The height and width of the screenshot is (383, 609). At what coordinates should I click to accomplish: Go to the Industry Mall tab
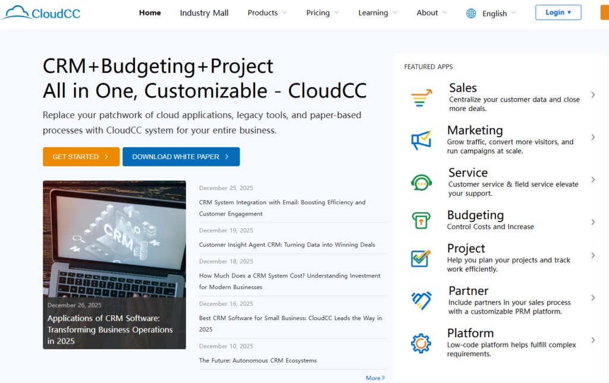pyautogui.click(x=204, y=12)
